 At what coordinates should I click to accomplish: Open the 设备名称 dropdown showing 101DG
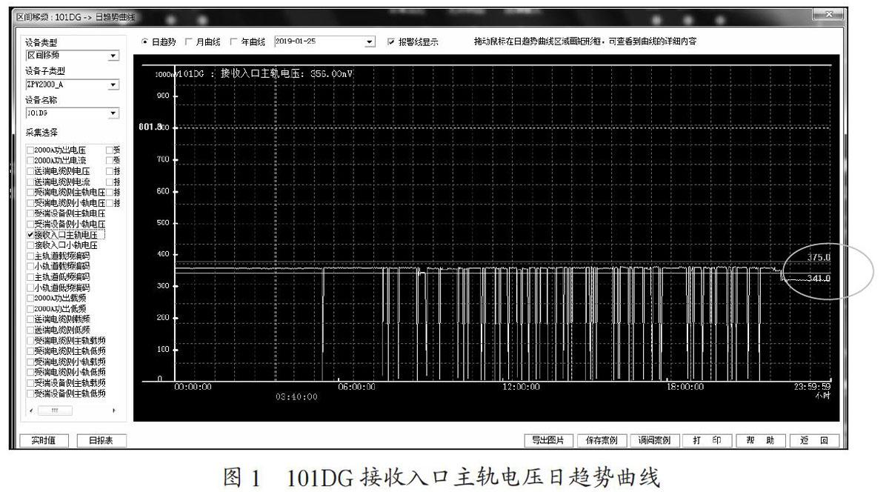click(113, 113)
